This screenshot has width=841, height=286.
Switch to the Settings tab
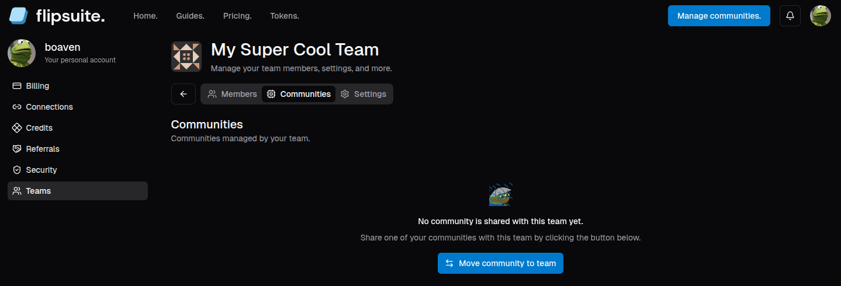(363, 94)
